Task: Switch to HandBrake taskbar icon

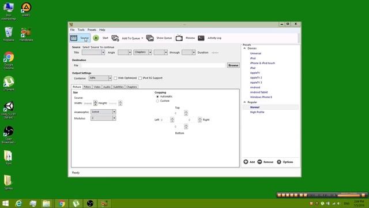Action: [104, 203]
